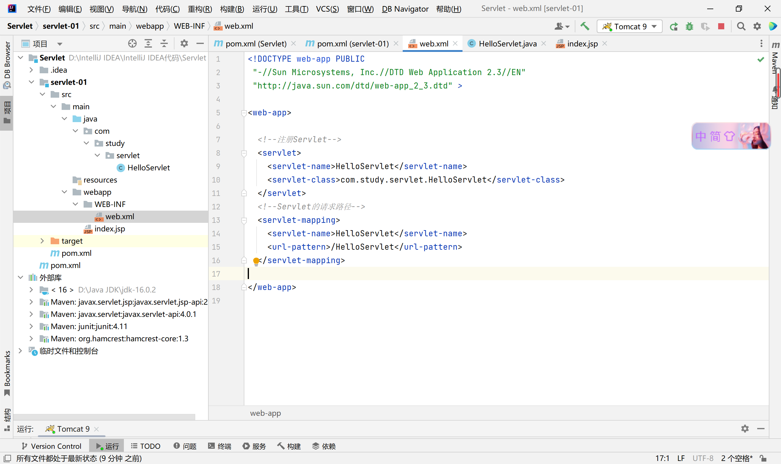Collapse the webapp folder node
This screenshot has height=464, width=781.
[64, 192]
